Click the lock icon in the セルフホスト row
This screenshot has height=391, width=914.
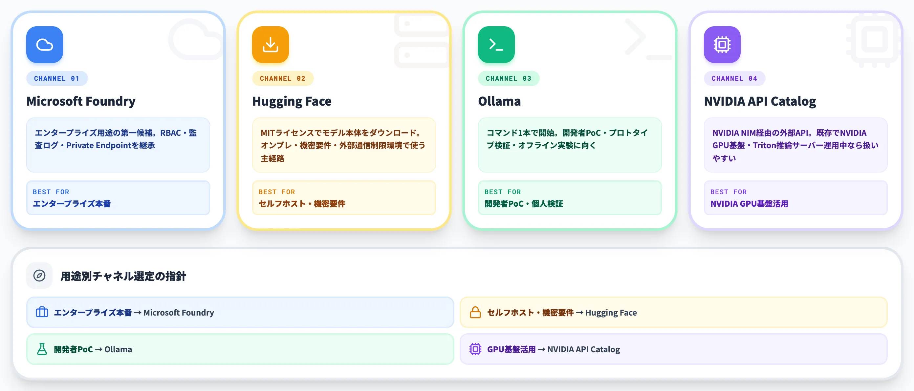pyautogui.click(x=475, y=312)
